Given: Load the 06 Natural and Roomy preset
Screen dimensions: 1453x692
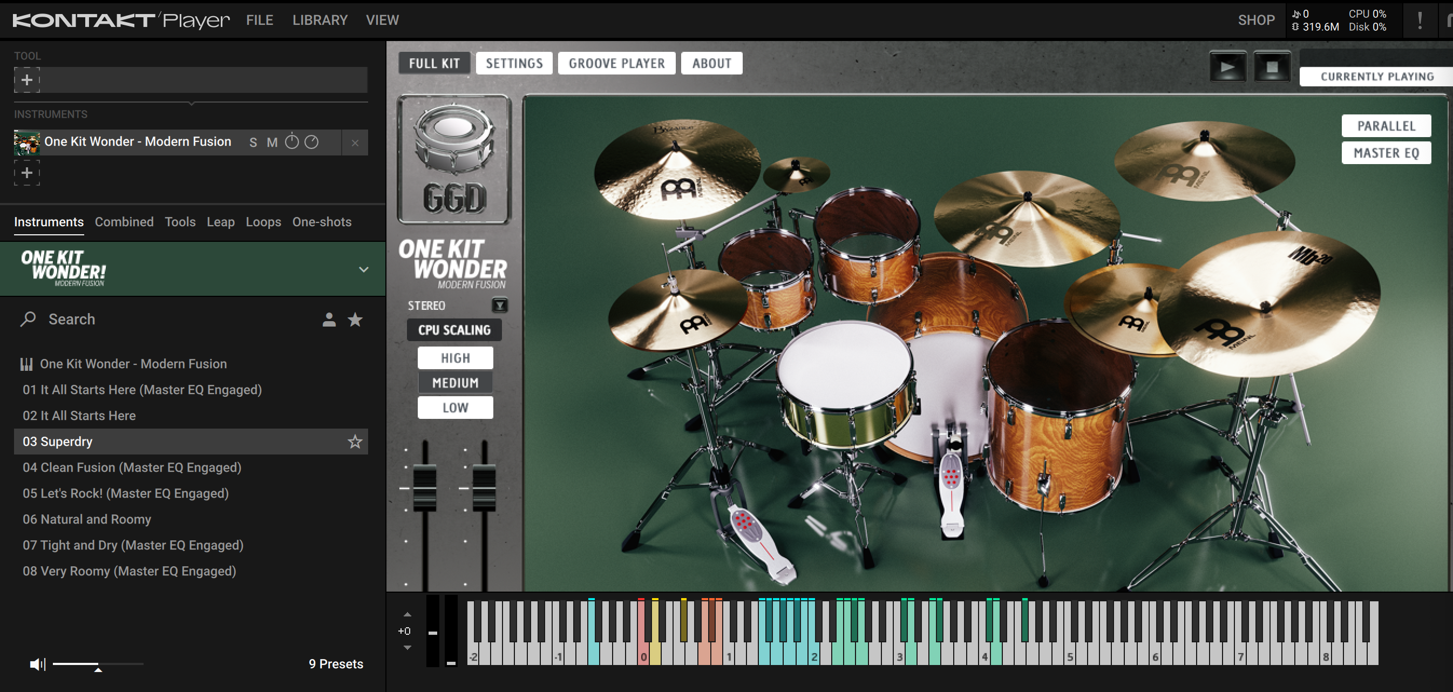Looking at the screenshot, I should pos(86,519).
